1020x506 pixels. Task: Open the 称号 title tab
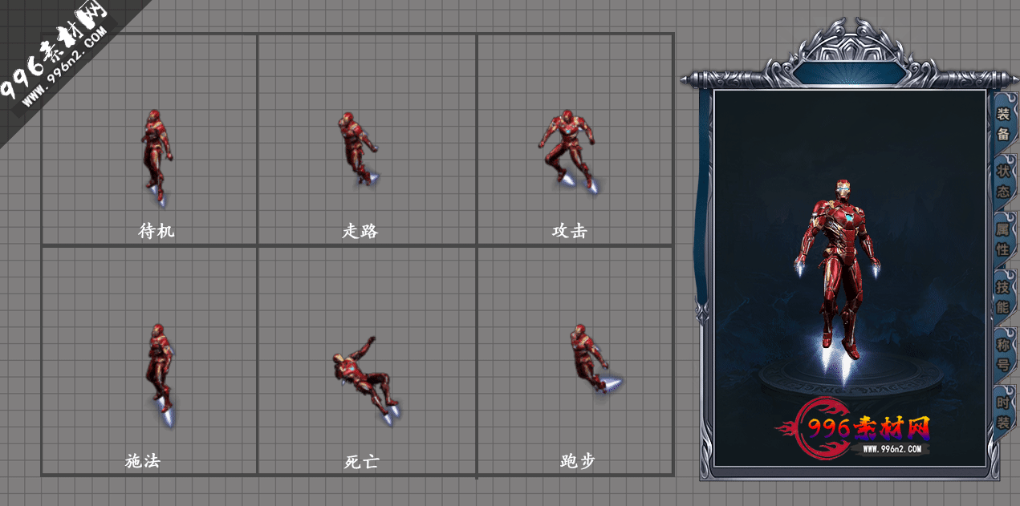pyautogui.click(x=1003, y=354)
